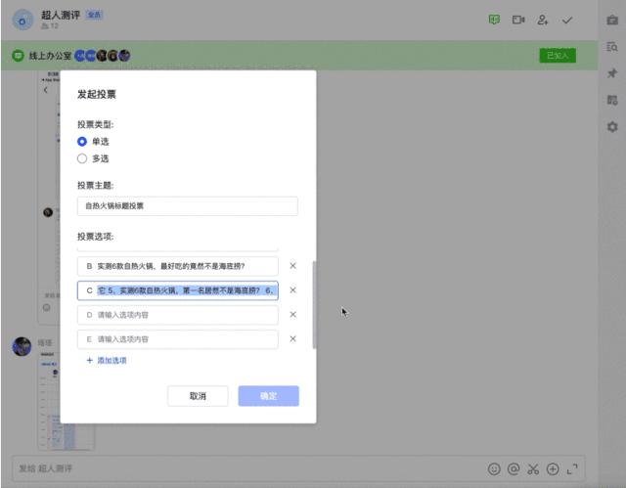Click the @ mention icon

click(514, 468)
